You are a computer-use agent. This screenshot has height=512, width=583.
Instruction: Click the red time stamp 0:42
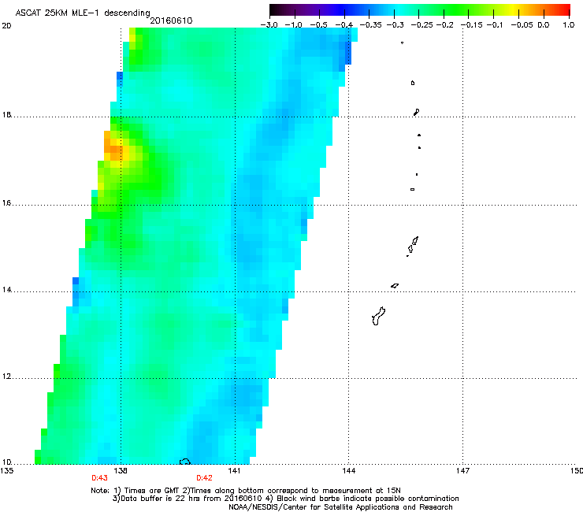tap(204, 478)
